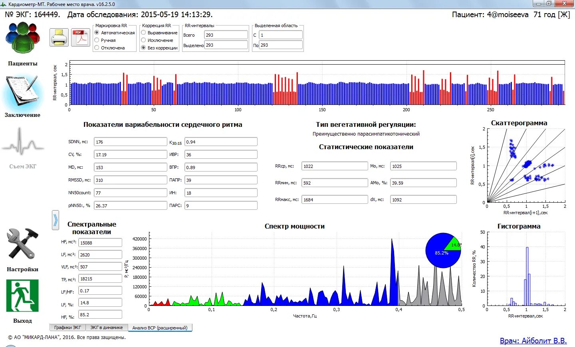Click the RRср value field

(335, 166)
